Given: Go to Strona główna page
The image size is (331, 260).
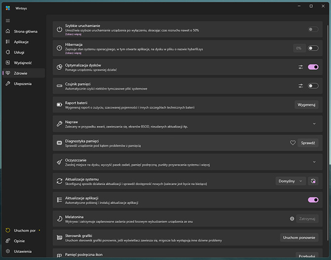Looking at the screenshot, I should coord(24,31).
